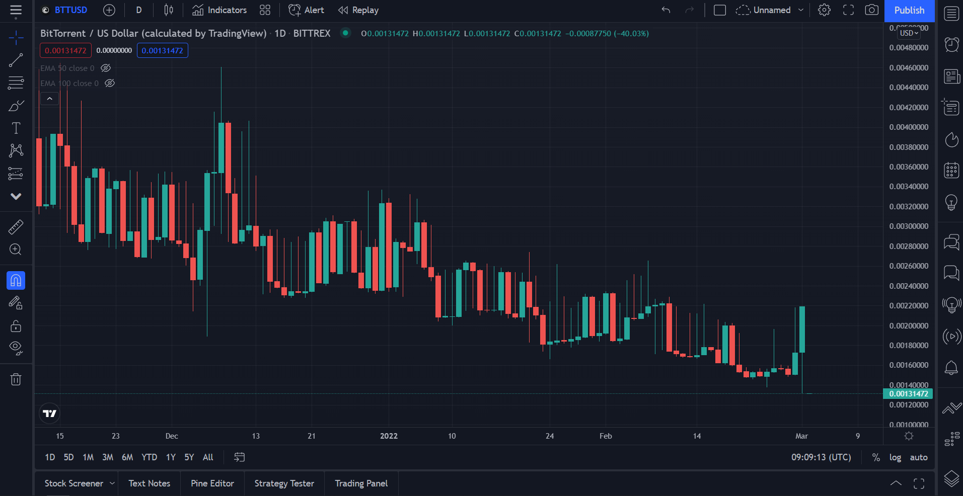This screenshot has width=963, height=496.
Task: Open the economic calendar panel
Action: (951, 171)
